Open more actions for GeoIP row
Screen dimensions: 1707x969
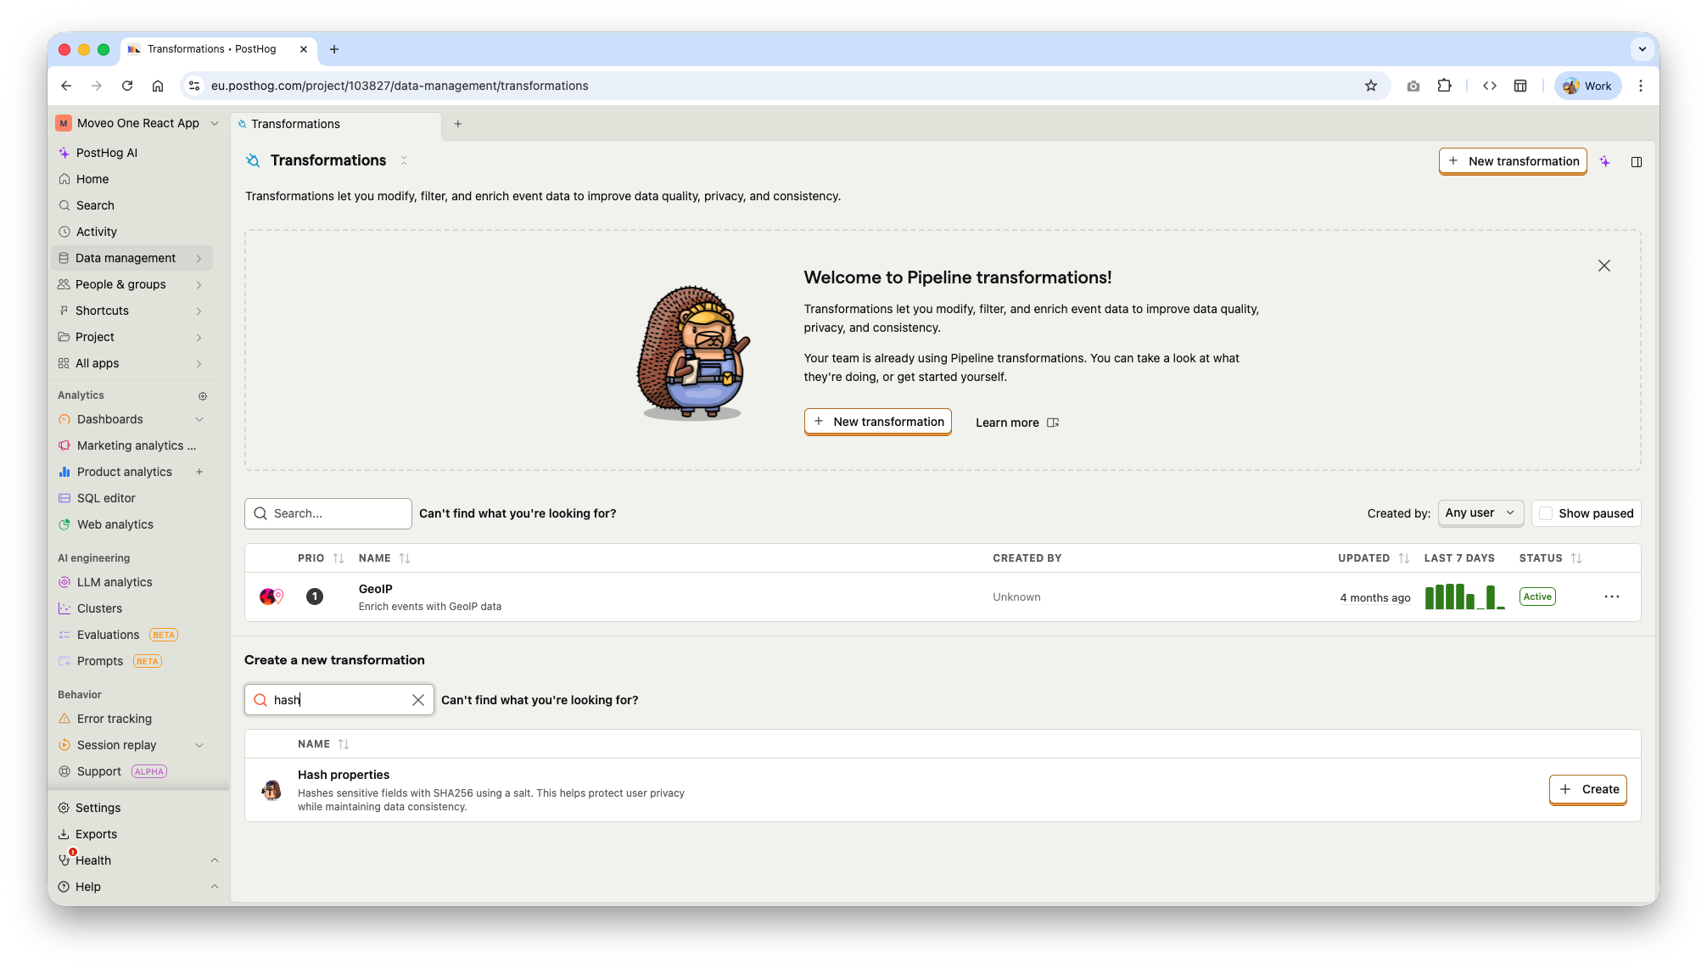pyautogui.click(x=1612, y=597)
